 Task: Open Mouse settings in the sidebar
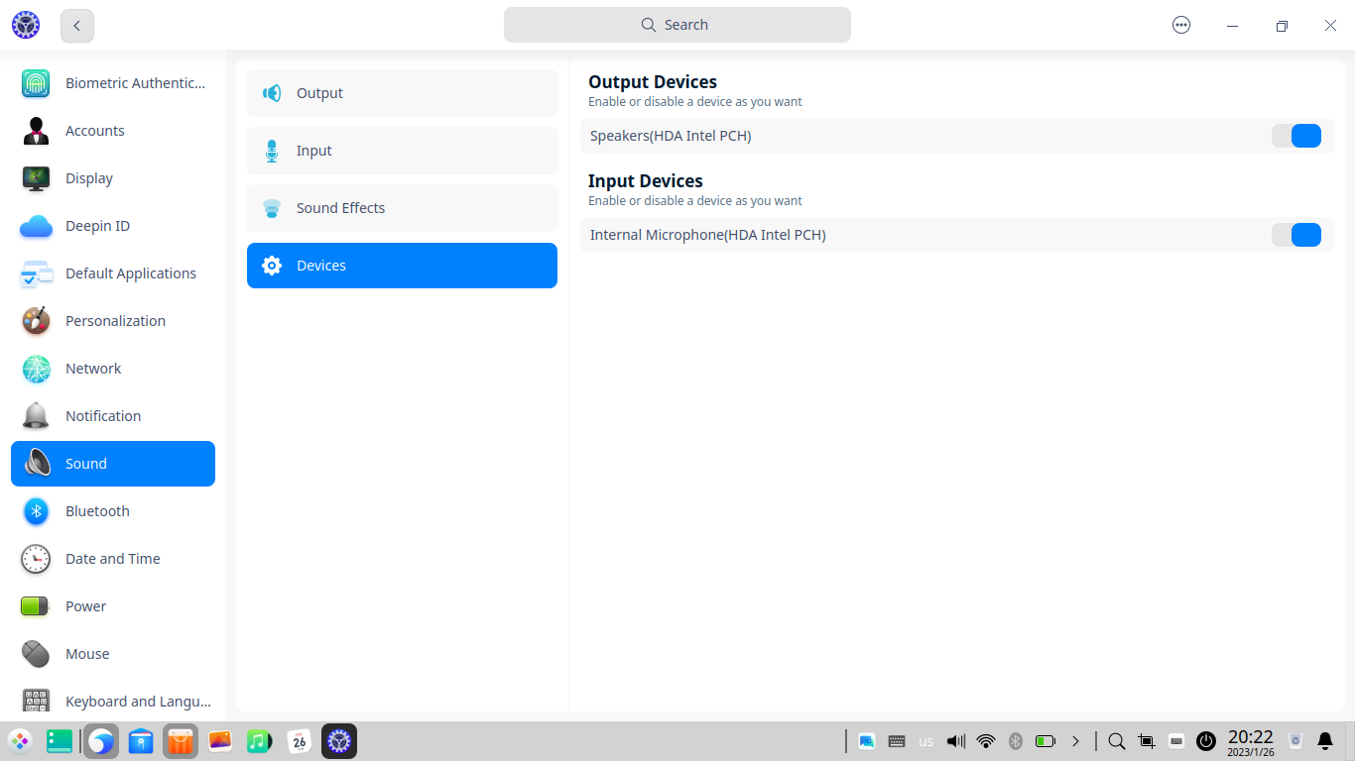click(113, 654)
